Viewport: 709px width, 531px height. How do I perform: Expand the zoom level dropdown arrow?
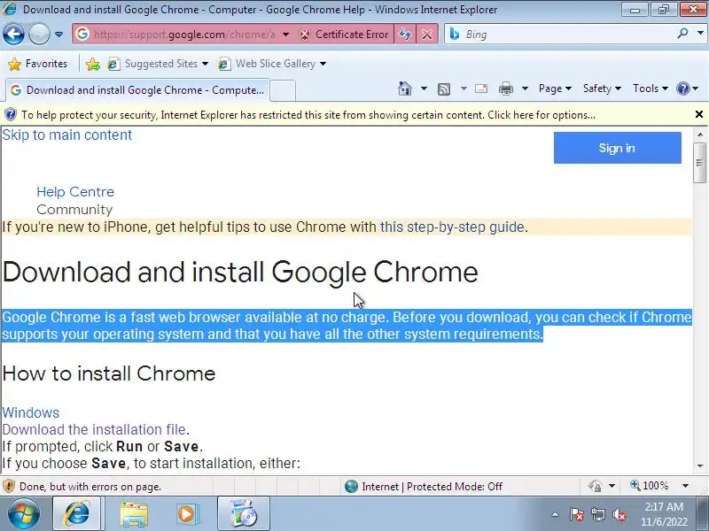coord(685,486)
